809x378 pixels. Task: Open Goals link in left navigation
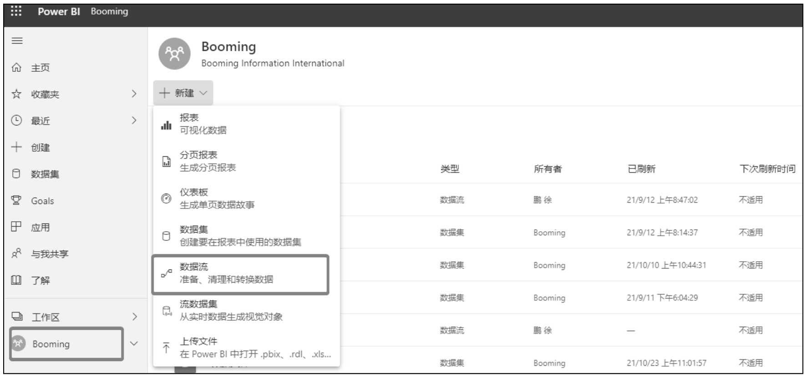(42, 201)
